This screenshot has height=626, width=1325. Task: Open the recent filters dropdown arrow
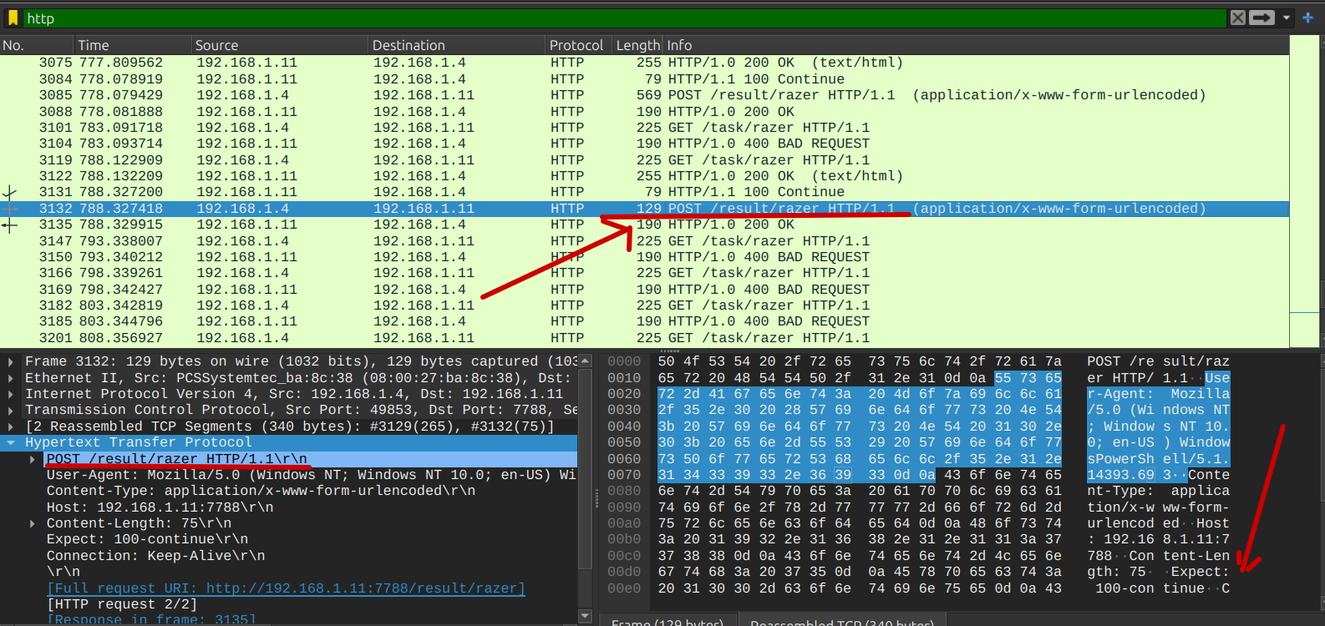[x=1287, y=18]
